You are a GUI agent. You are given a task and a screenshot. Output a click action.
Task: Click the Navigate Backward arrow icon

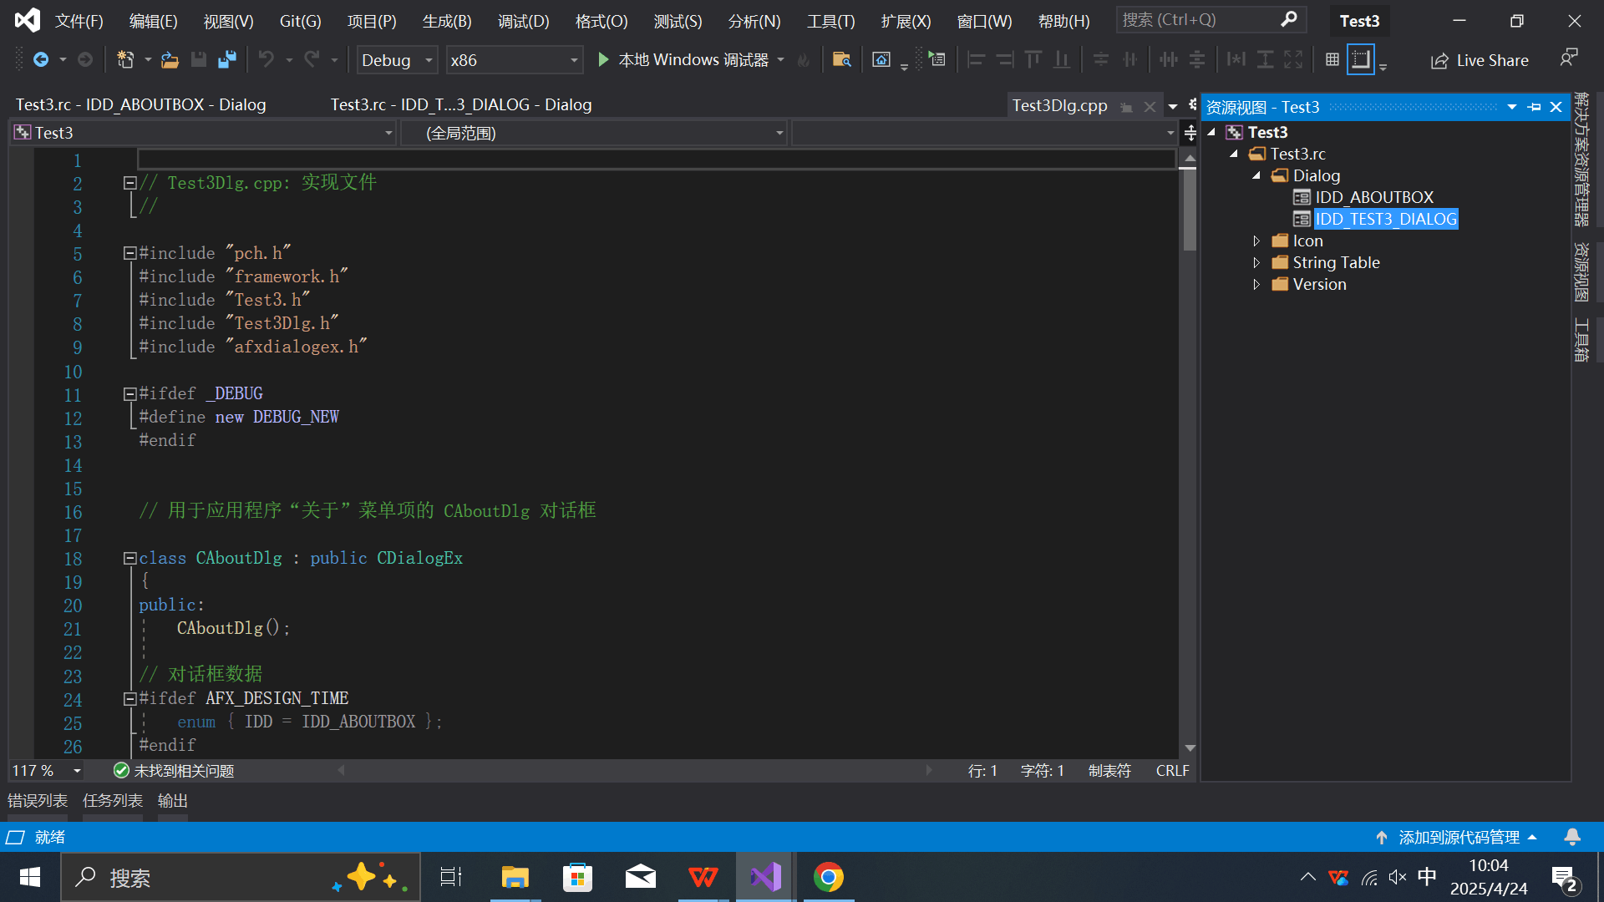pos(40,59)
